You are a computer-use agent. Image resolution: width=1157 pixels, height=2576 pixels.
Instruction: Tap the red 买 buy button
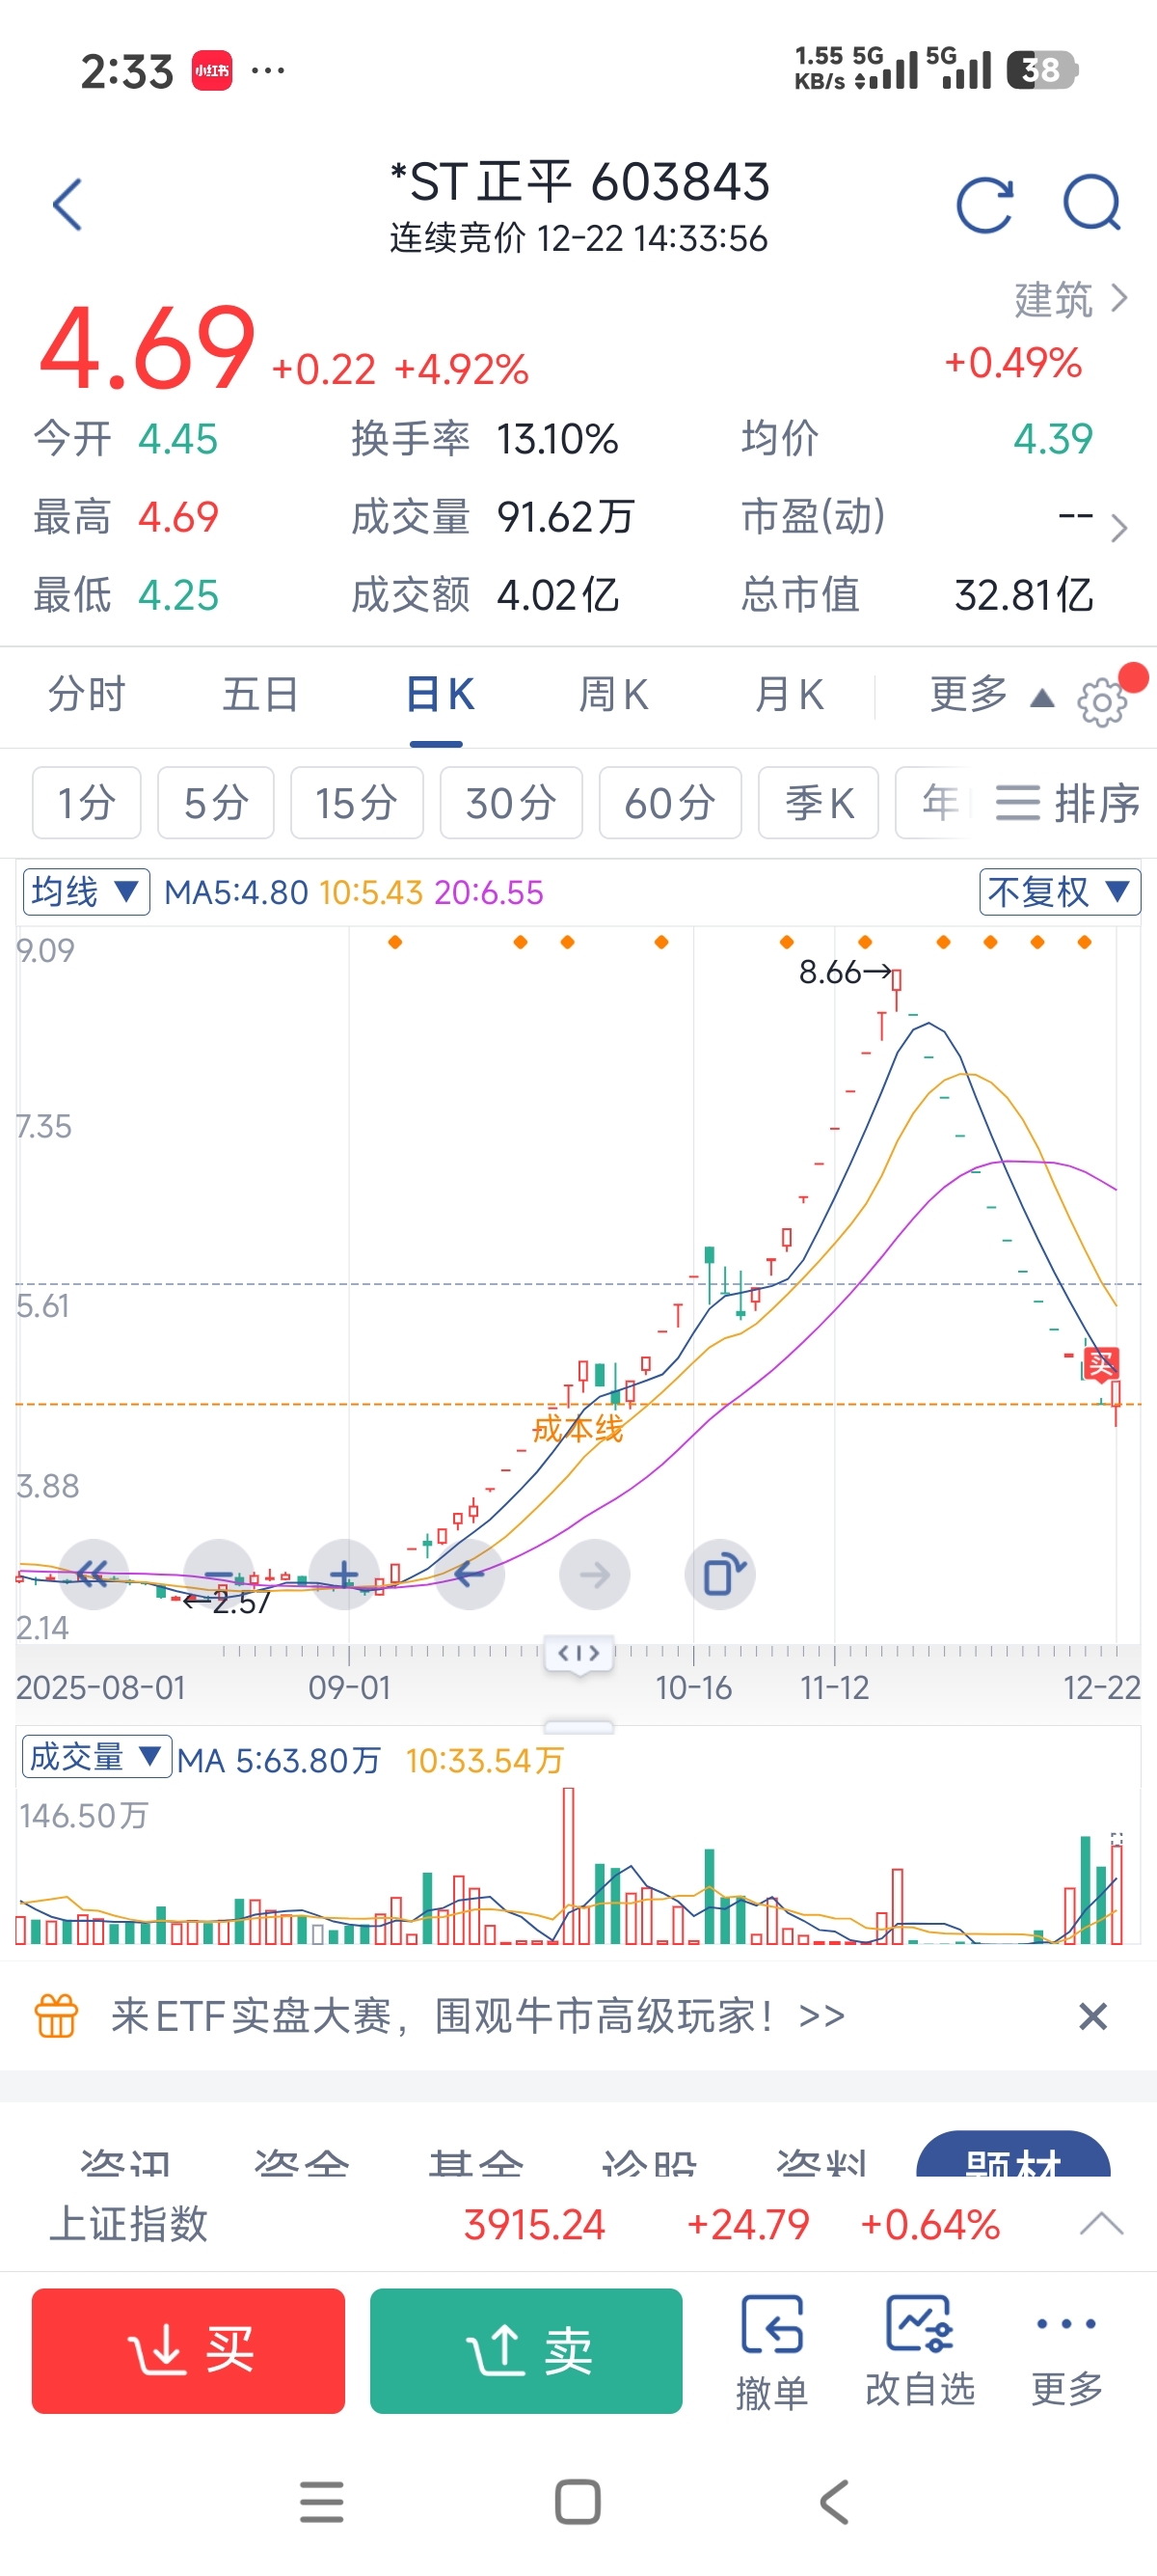coord(189,2351)
